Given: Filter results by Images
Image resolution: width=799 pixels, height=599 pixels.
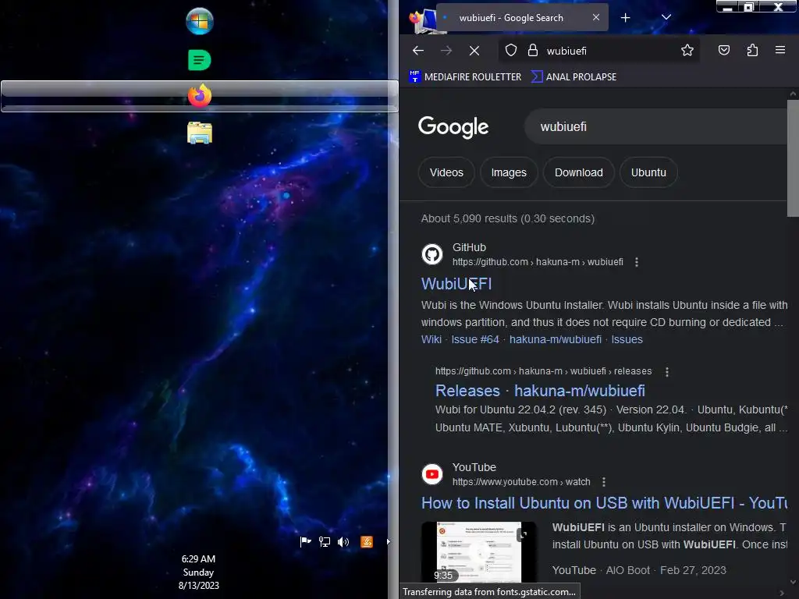Looking at the screenshot, I should 509,172.
